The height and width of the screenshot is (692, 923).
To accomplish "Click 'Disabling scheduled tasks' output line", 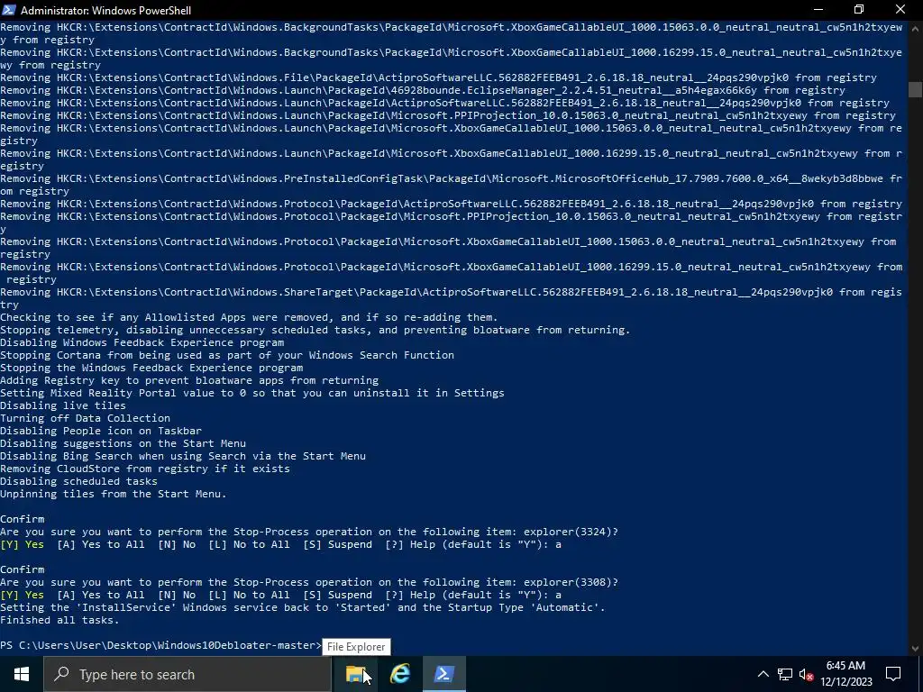I will tap(79, 481).
